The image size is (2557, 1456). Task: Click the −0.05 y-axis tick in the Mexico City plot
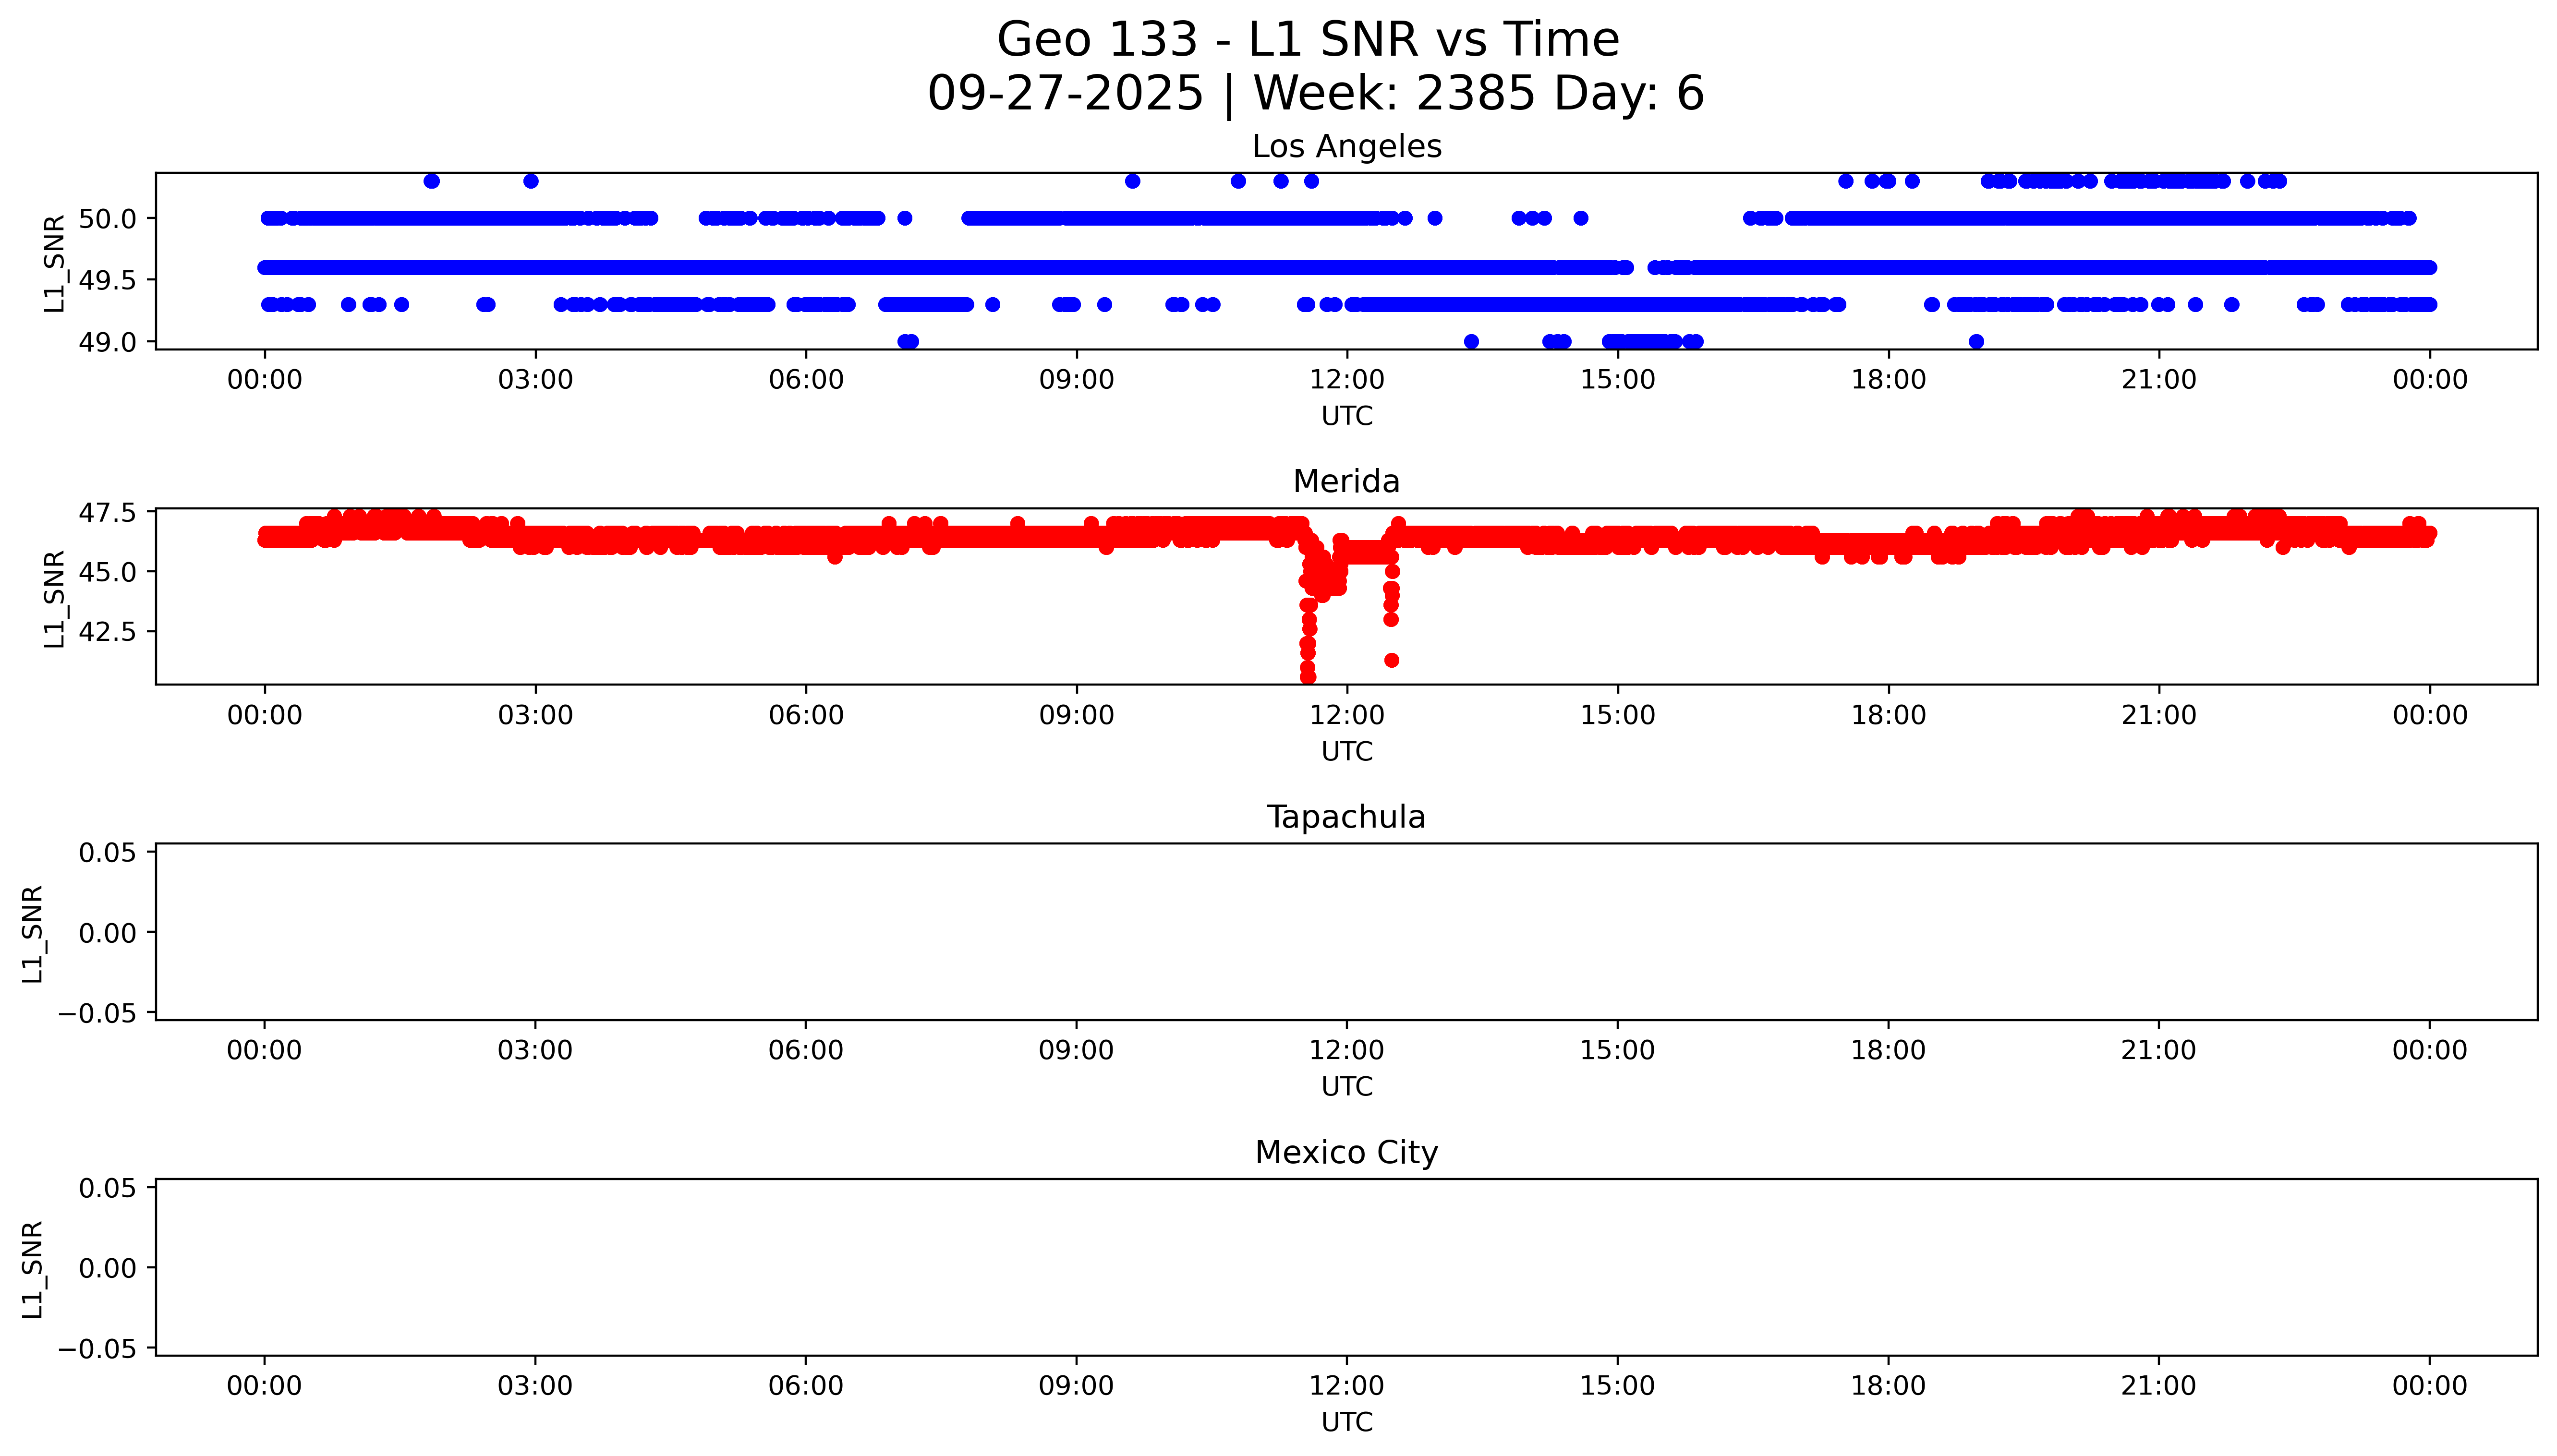(97, 1349)
